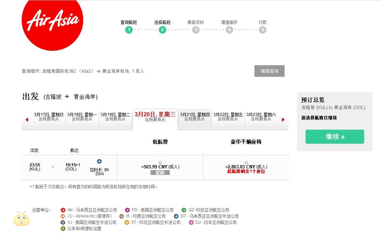The image size is (381, 236).
Task: Show later dates with right red arrow
Action: click(x=283, y=120)
